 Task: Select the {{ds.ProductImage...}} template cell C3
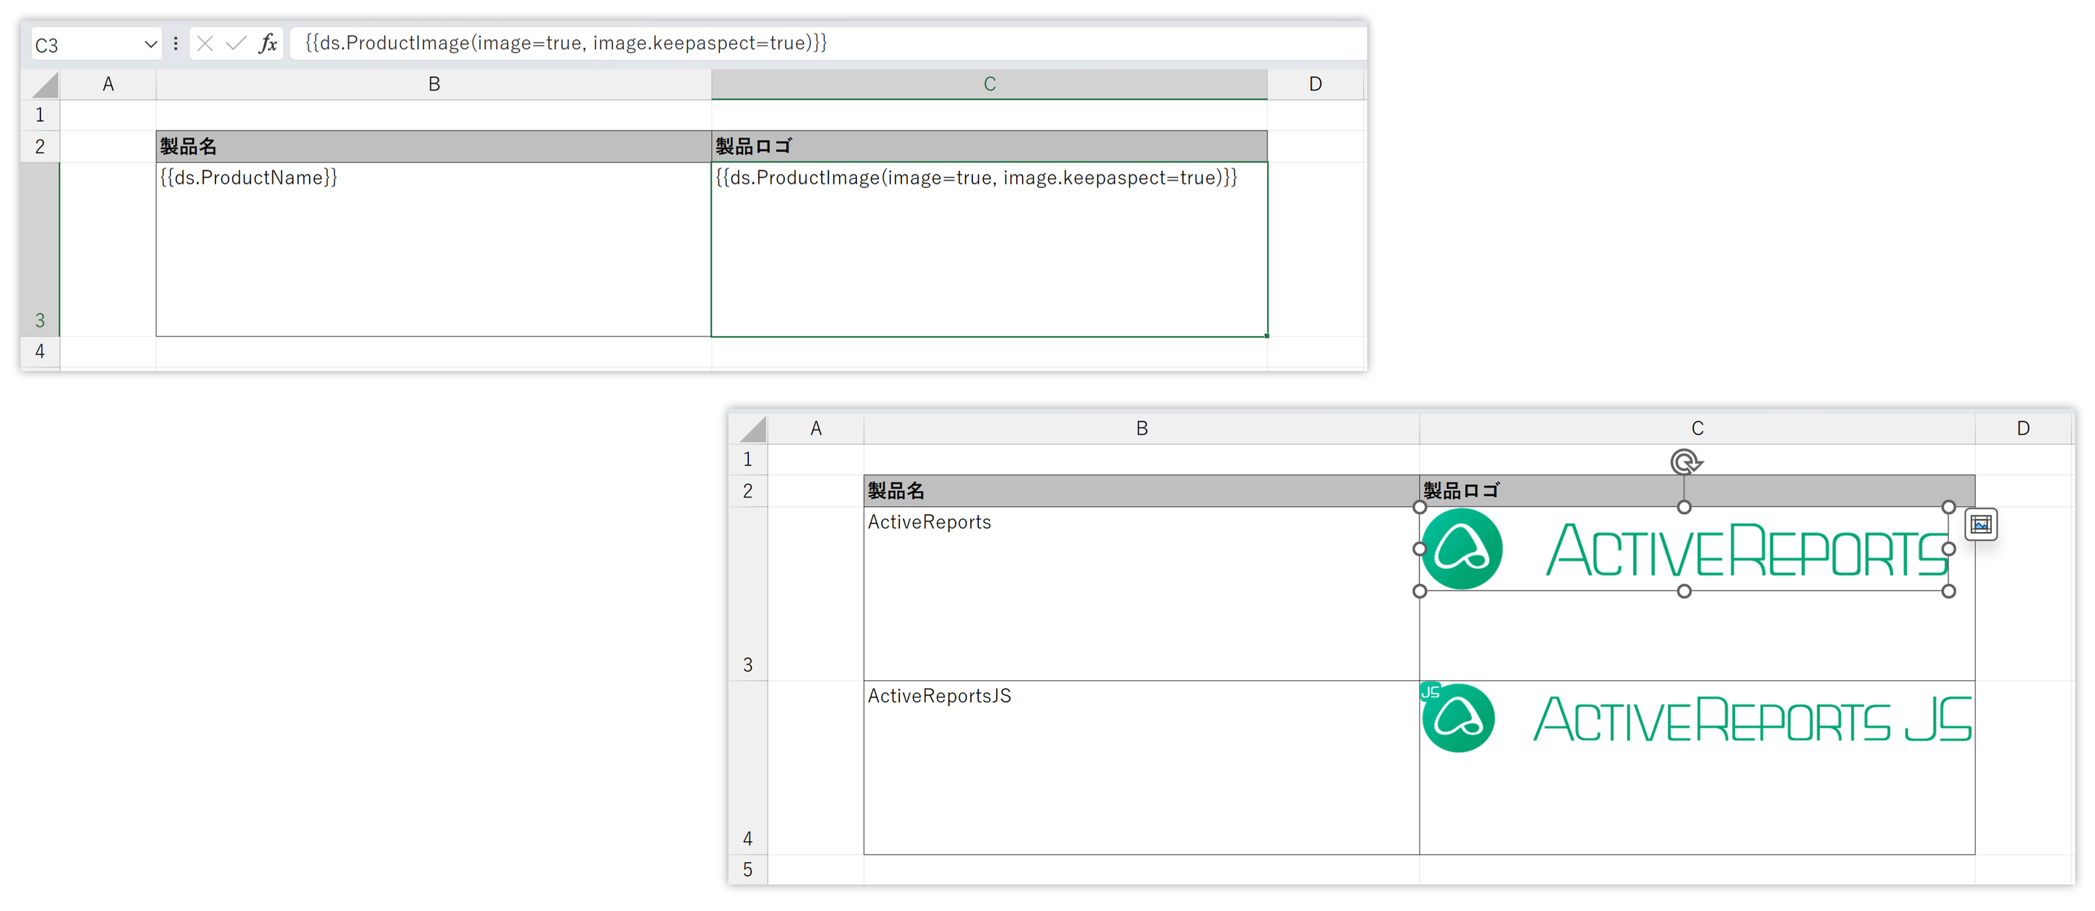point(990,250)
